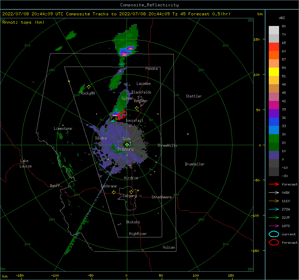Click the yellow diamond marker above Calgary
This screenshot has width=299, height=280.
pos(131,192)
